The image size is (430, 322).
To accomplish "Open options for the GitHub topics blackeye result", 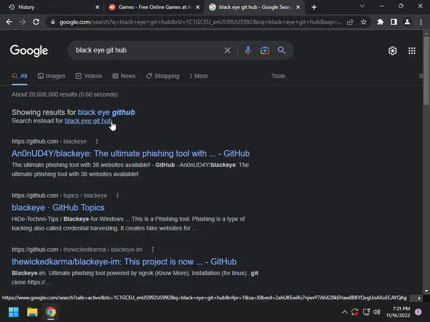I will pos(118,195).
